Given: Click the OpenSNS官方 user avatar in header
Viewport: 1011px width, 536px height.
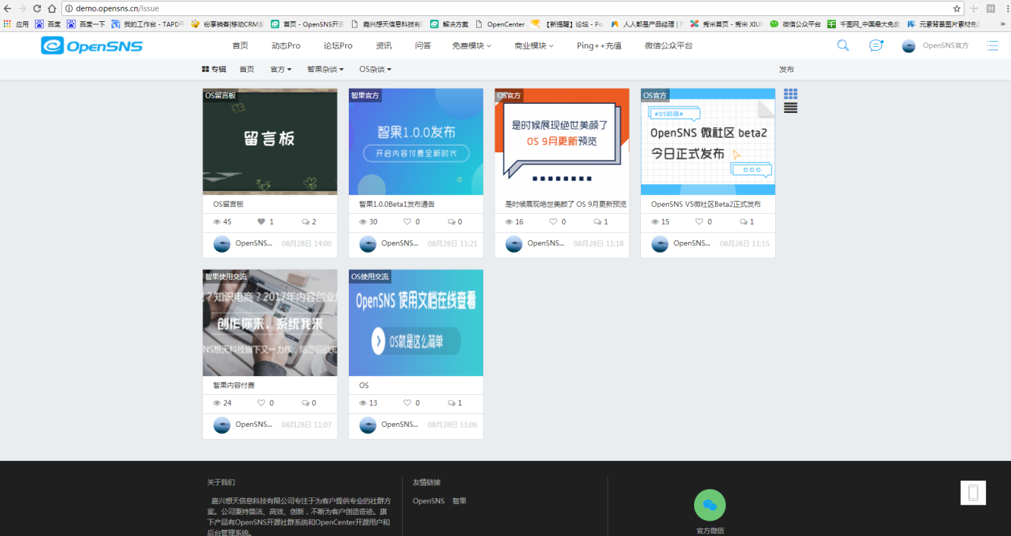Looking at the screenshot, I should click(x=909, y=46).
